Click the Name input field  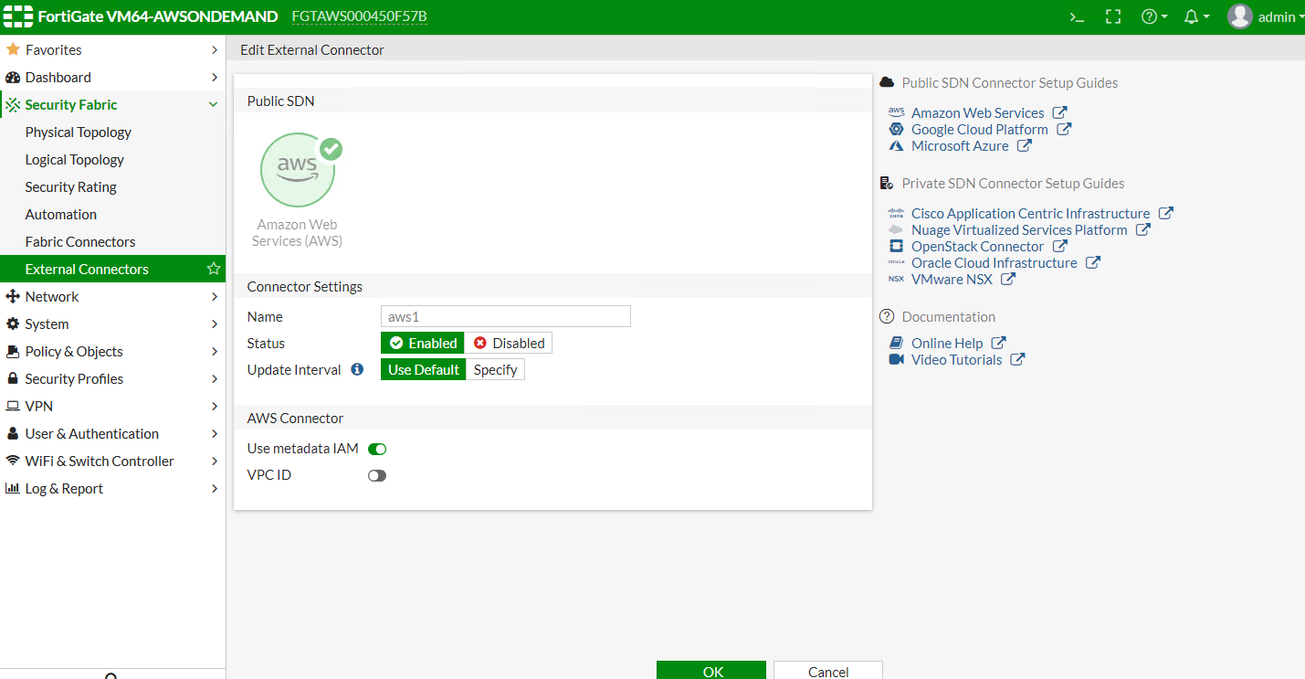(506, 316)
